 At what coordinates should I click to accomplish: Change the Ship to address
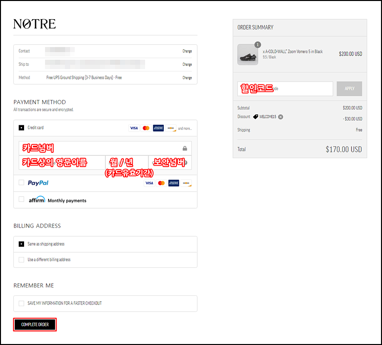click(x=187, y=64)
